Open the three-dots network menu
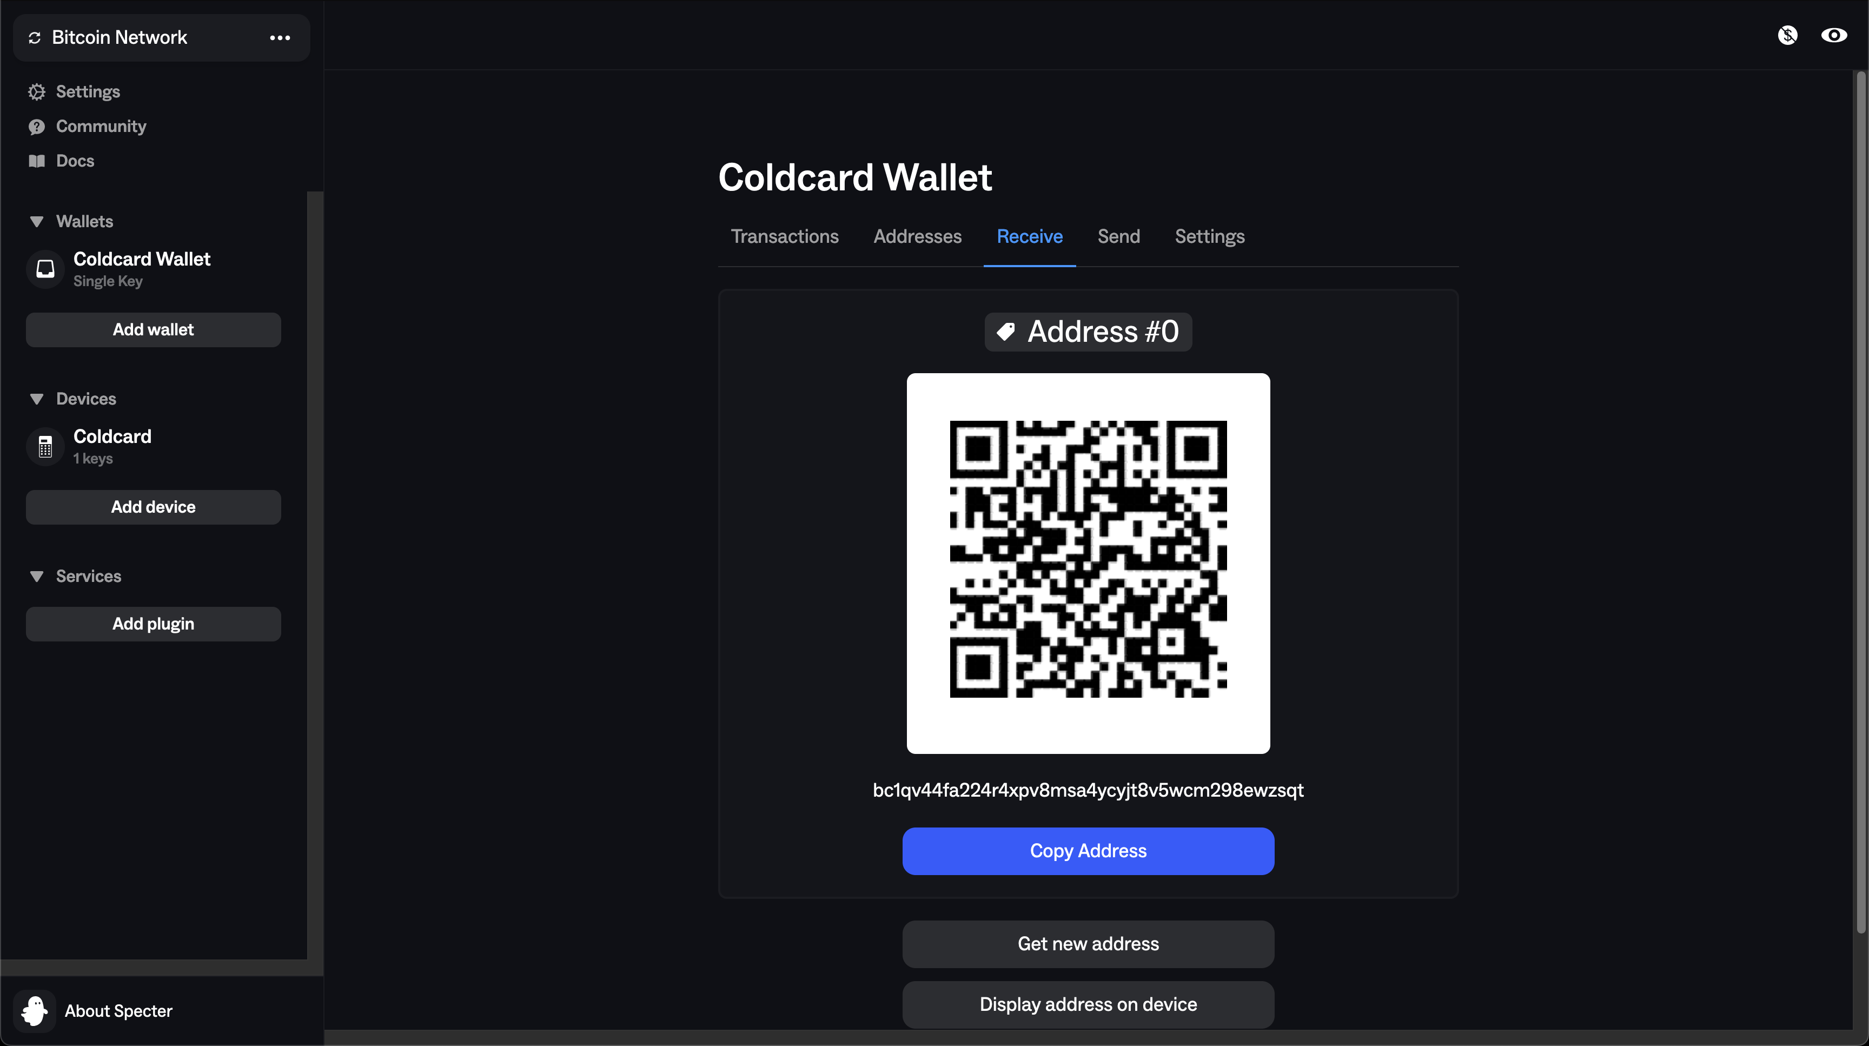 280,38
